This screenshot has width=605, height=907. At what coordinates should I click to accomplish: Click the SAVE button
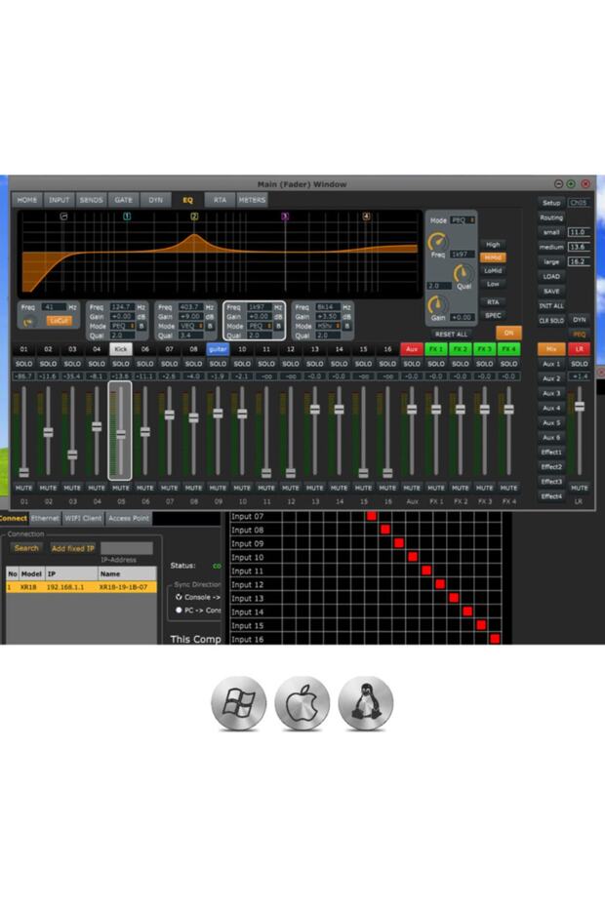[x=551, y=292]
